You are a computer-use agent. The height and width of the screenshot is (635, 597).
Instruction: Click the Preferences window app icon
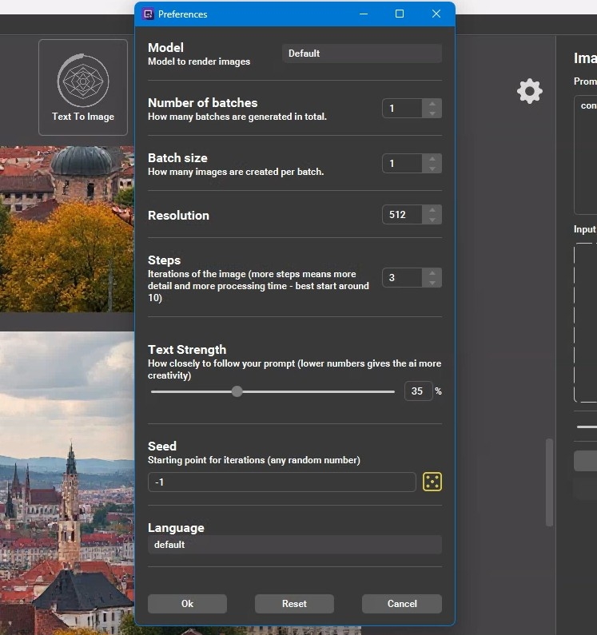[x=147, y=14]
